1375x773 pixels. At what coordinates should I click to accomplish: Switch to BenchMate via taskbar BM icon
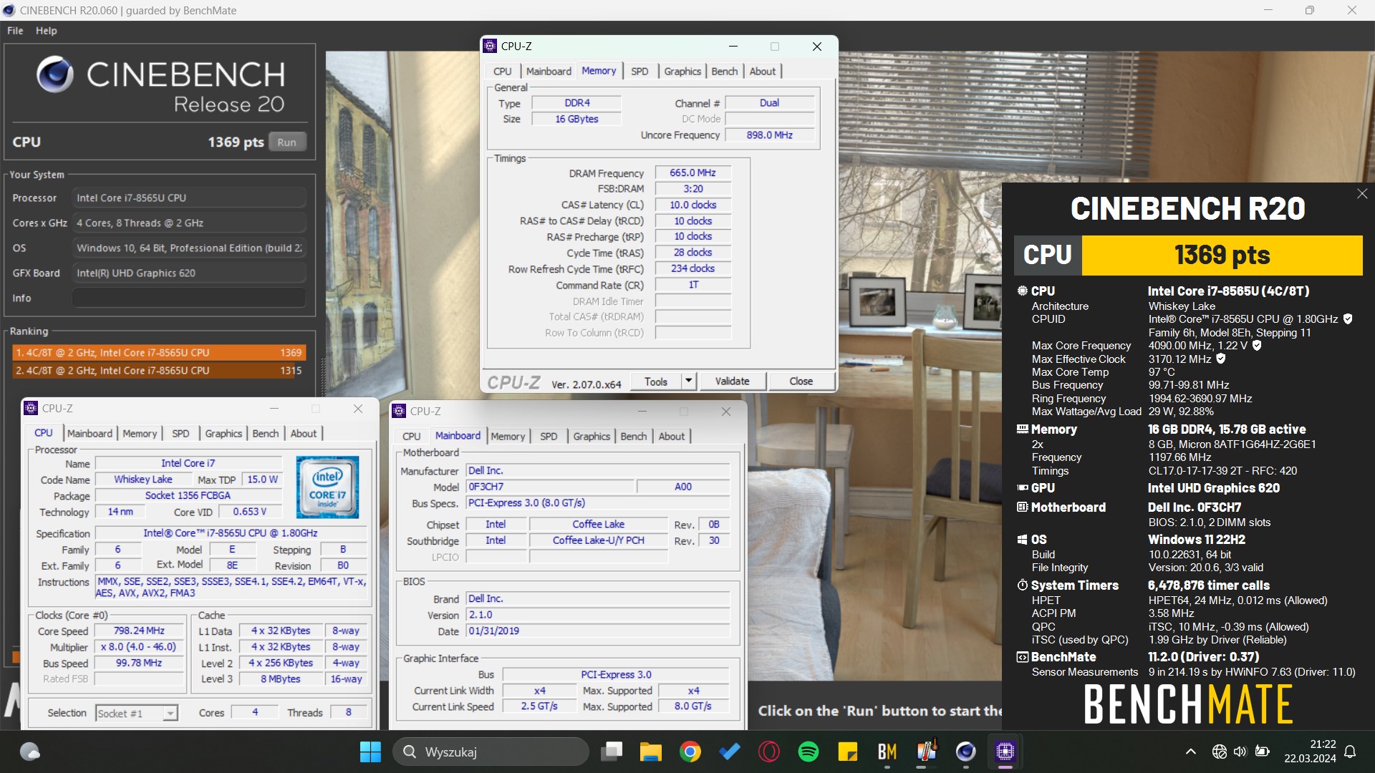(887, 752)
